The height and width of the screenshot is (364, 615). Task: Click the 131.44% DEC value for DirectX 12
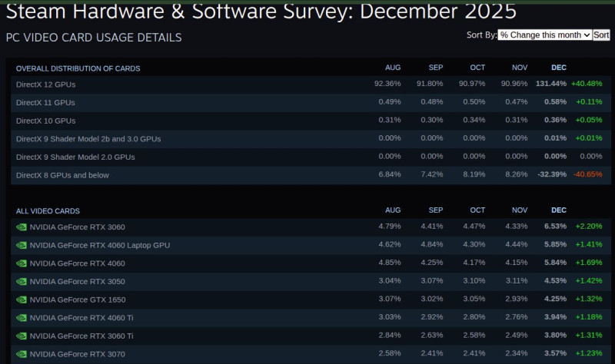(551, 84)
